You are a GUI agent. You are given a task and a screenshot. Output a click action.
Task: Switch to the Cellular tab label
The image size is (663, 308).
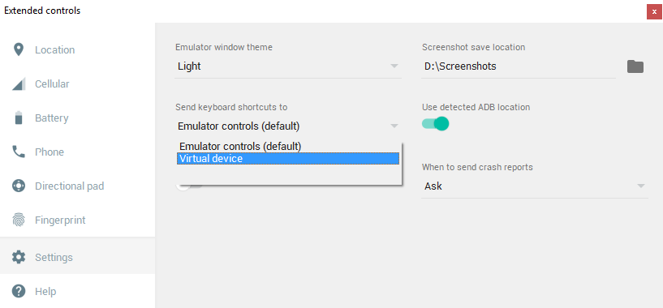click(52, 84)
